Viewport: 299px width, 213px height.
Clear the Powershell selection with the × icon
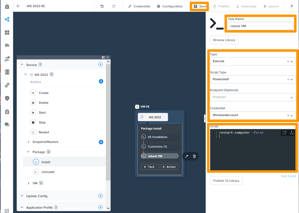coord(288,79)
